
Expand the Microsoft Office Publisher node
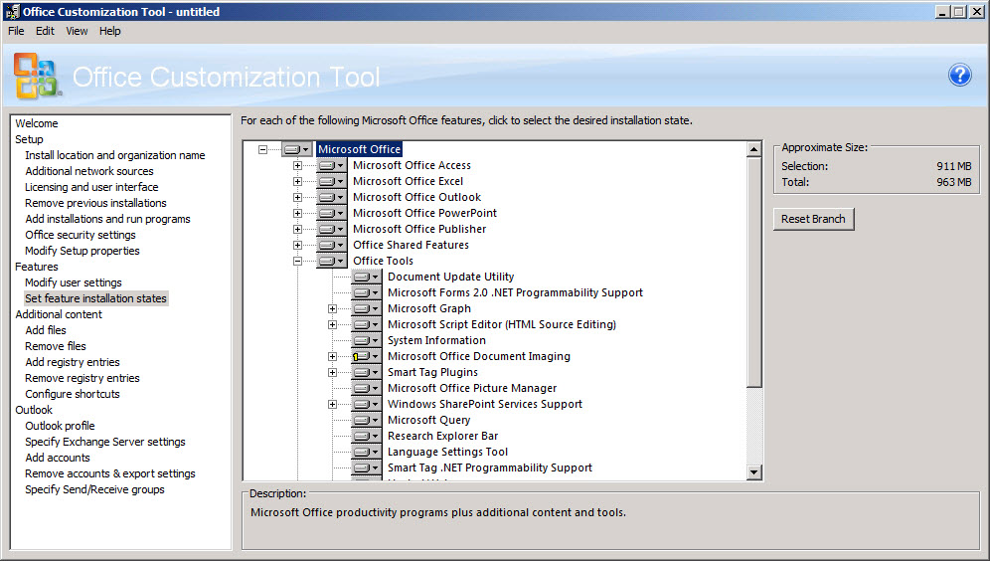[297, 230]
